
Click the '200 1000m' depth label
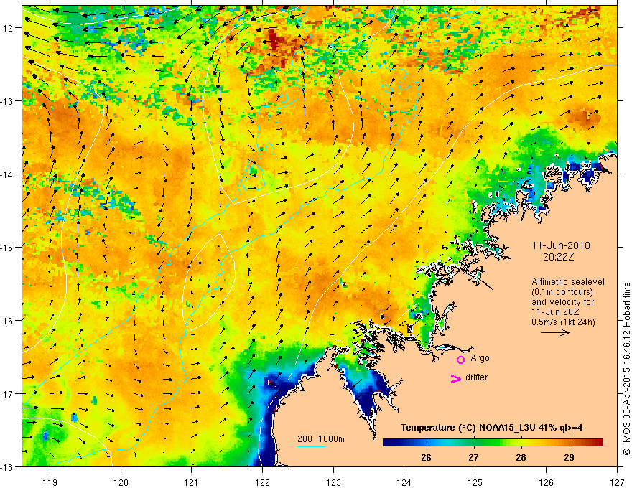[321, 439]
